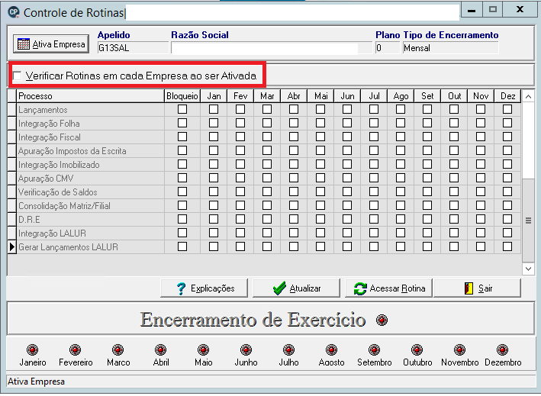The height and width of the screenshot is (396, 541).
Task: Click the Razão Social field
Action: point(272,48)
